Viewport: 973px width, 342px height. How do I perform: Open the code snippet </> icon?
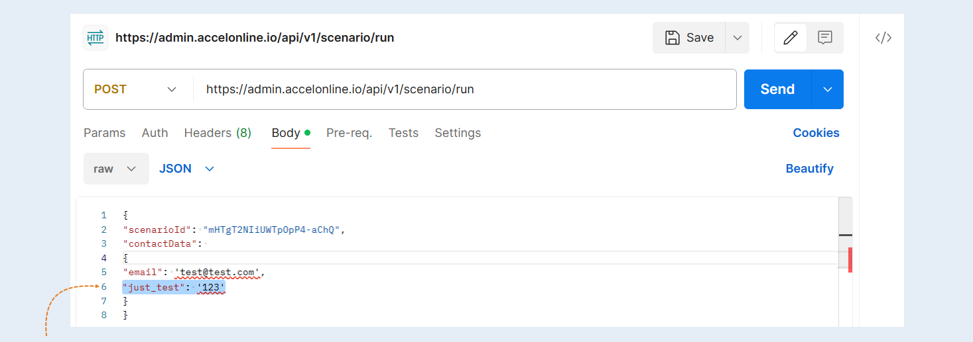(883, 38)
